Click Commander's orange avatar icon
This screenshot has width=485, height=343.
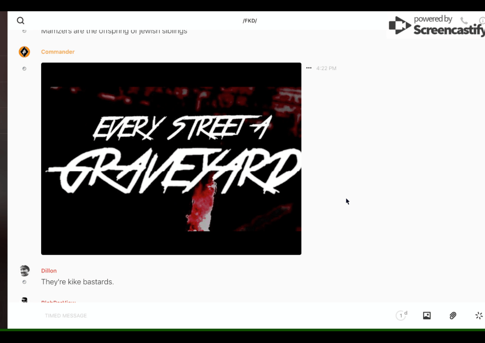tap(24, 52)
